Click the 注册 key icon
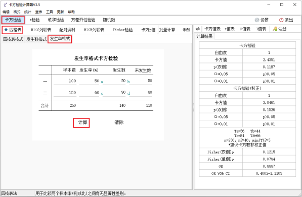302x197 pixels. click(x=275, y=29)
